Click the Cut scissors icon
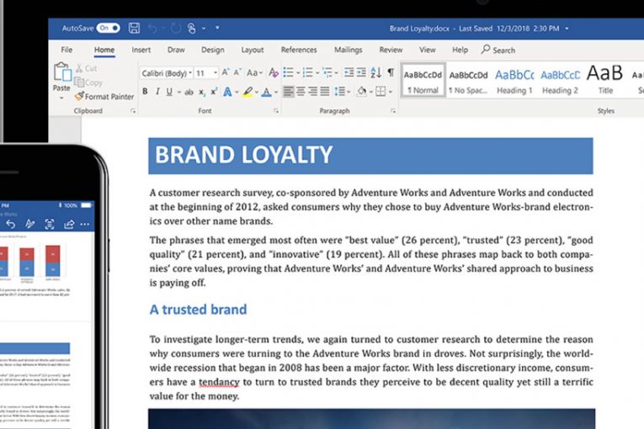The width and height of the screenshot is (644, 429). coord(79,68)
